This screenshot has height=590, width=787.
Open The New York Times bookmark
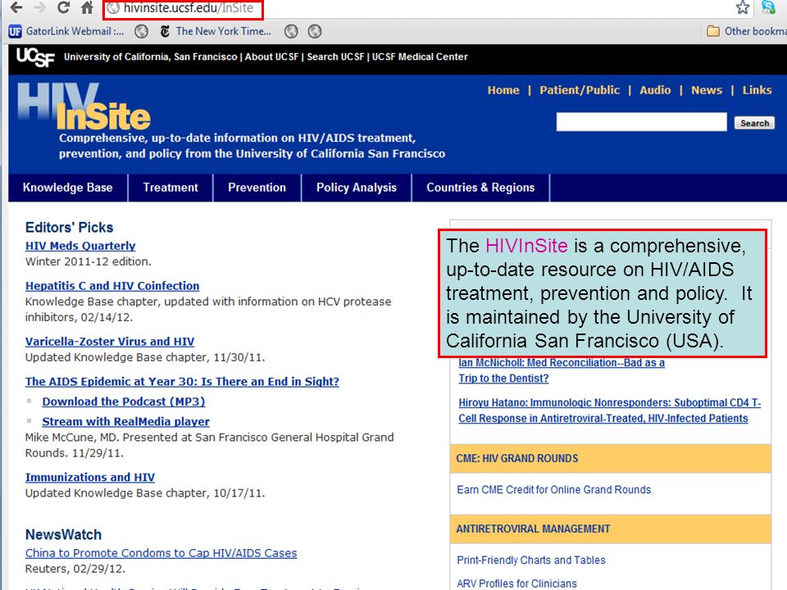pos(216,31)
